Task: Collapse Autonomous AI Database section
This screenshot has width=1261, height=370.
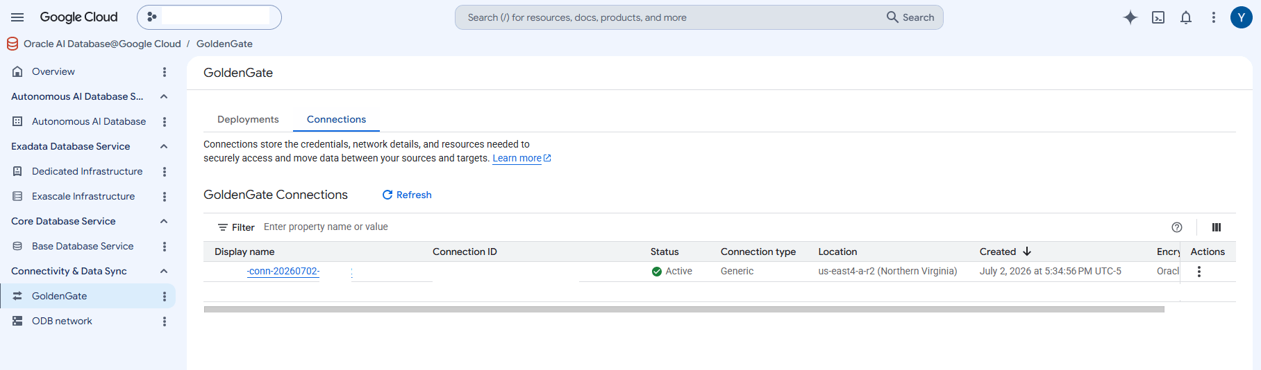Action: (164, 96)
